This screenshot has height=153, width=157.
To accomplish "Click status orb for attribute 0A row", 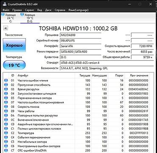I will (x=6, y=115).
